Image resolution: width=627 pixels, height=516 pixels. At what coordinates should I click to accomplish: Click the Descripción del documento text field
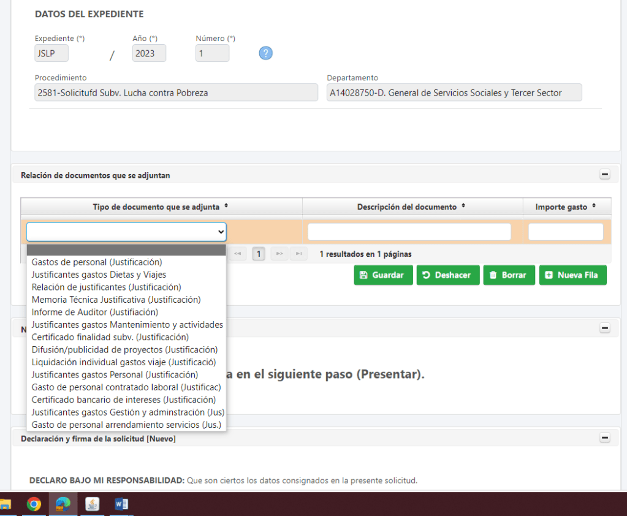point(409,232)
